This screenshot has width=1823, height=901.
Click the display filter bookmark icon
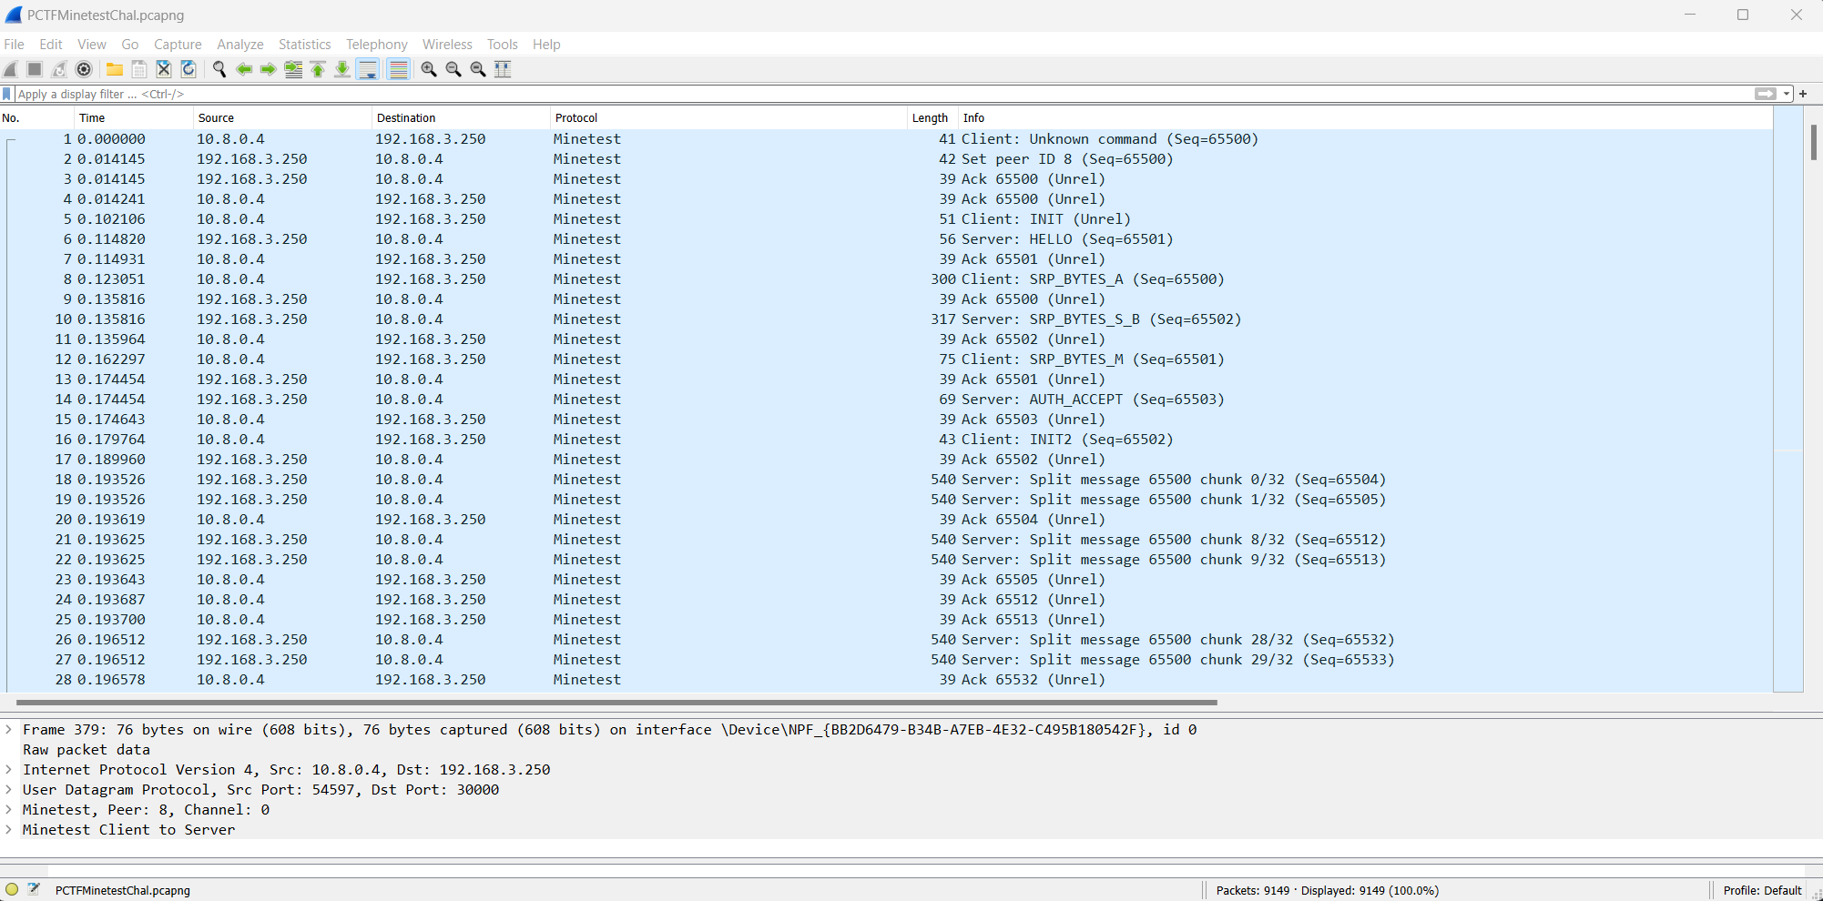point(7,94)
